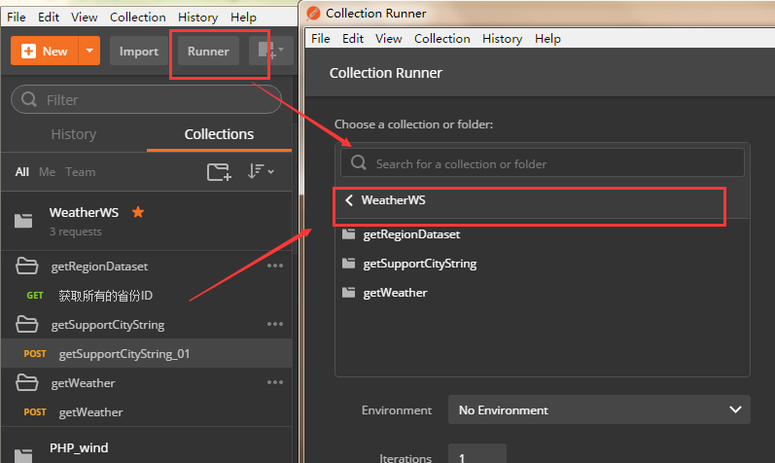
Task: Go back using WeatherWS chevron in Runner
Action: pos(349,200)
